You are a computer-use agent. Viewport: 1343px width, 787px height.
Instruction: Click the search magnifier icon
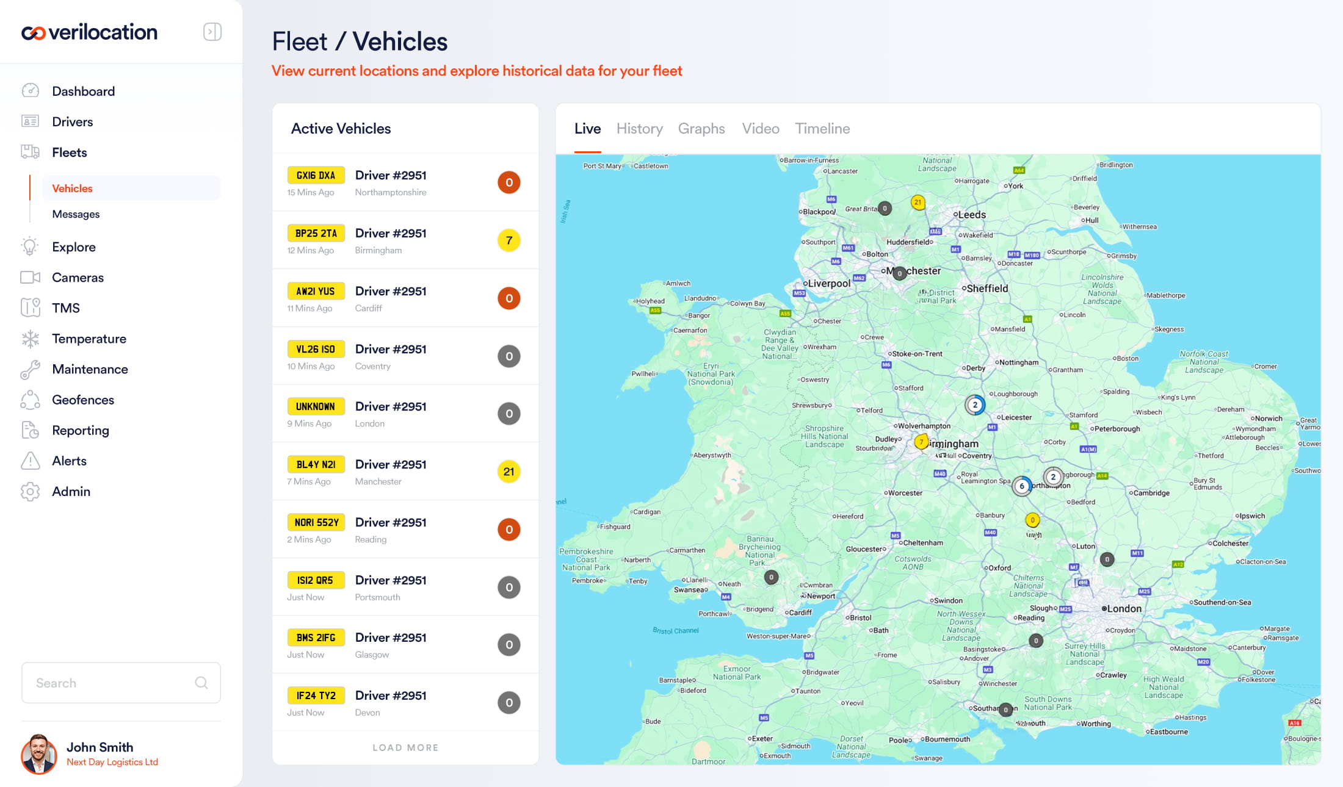[x=201, y=683]
